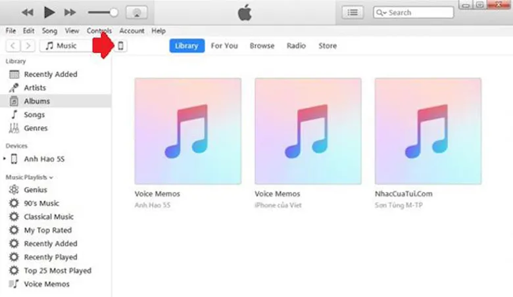Open the Voice Memos album by Anh Hao 5S

(x=188, y=131)
